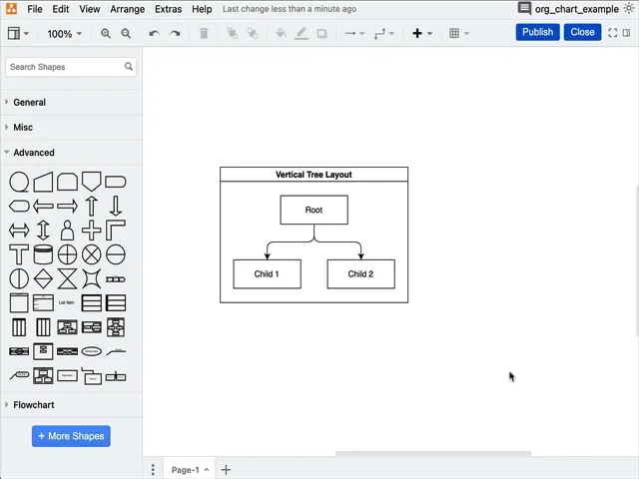639x479 pixels.
Task: Click the Redo arrow icon
Action: coord(175,33)
